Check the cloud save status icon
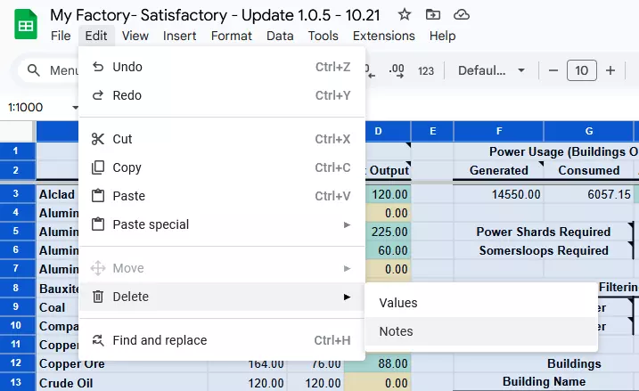The width and height of the screenshot is (639, 391). (462, 14)
